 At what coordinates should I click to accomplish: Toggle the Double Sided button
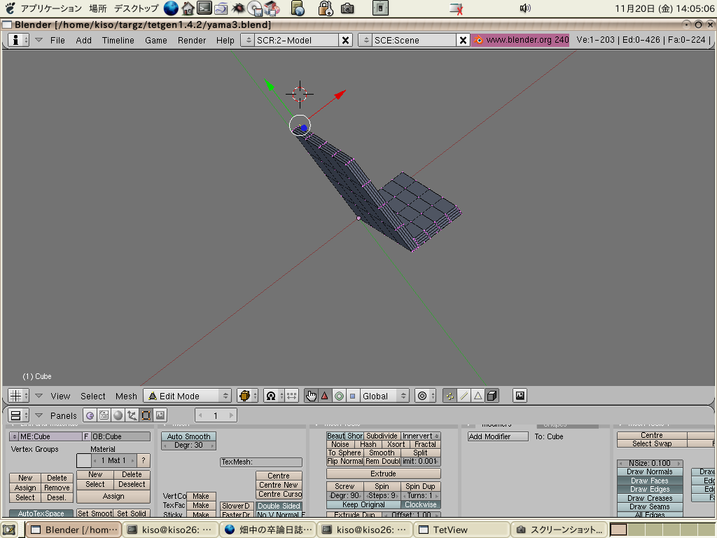click(x=279, y=506)
